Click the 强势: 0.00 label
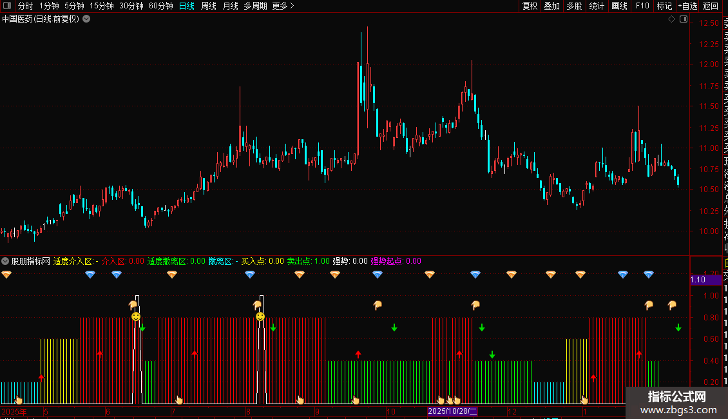 click(x=350, y=261)
